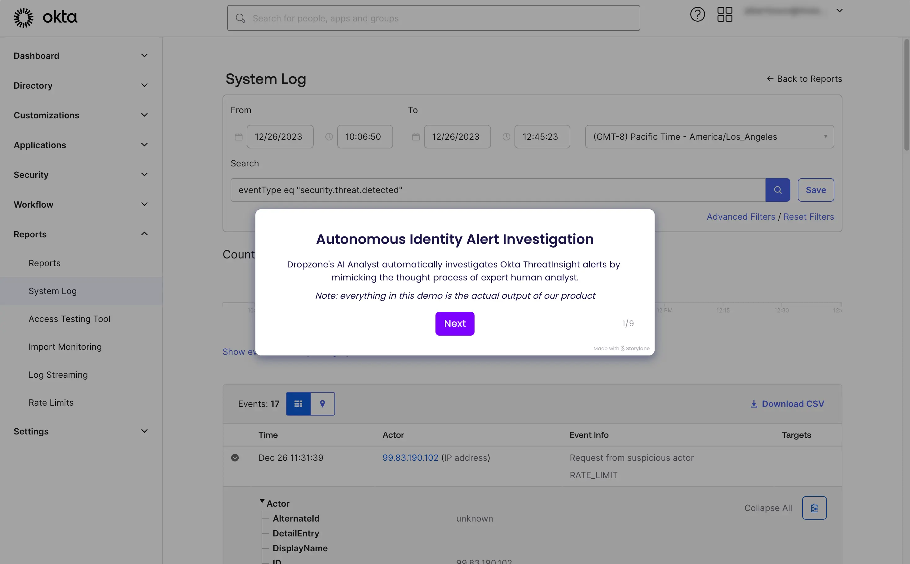The width and height of the screenshot is (910, 564).
Task: Open Log Streaming
Action: pos(58,375)
